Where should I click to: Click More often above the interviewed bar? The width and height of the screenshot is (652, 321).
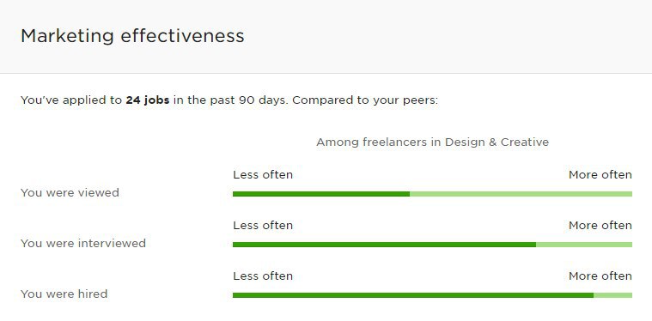point(600,226)
